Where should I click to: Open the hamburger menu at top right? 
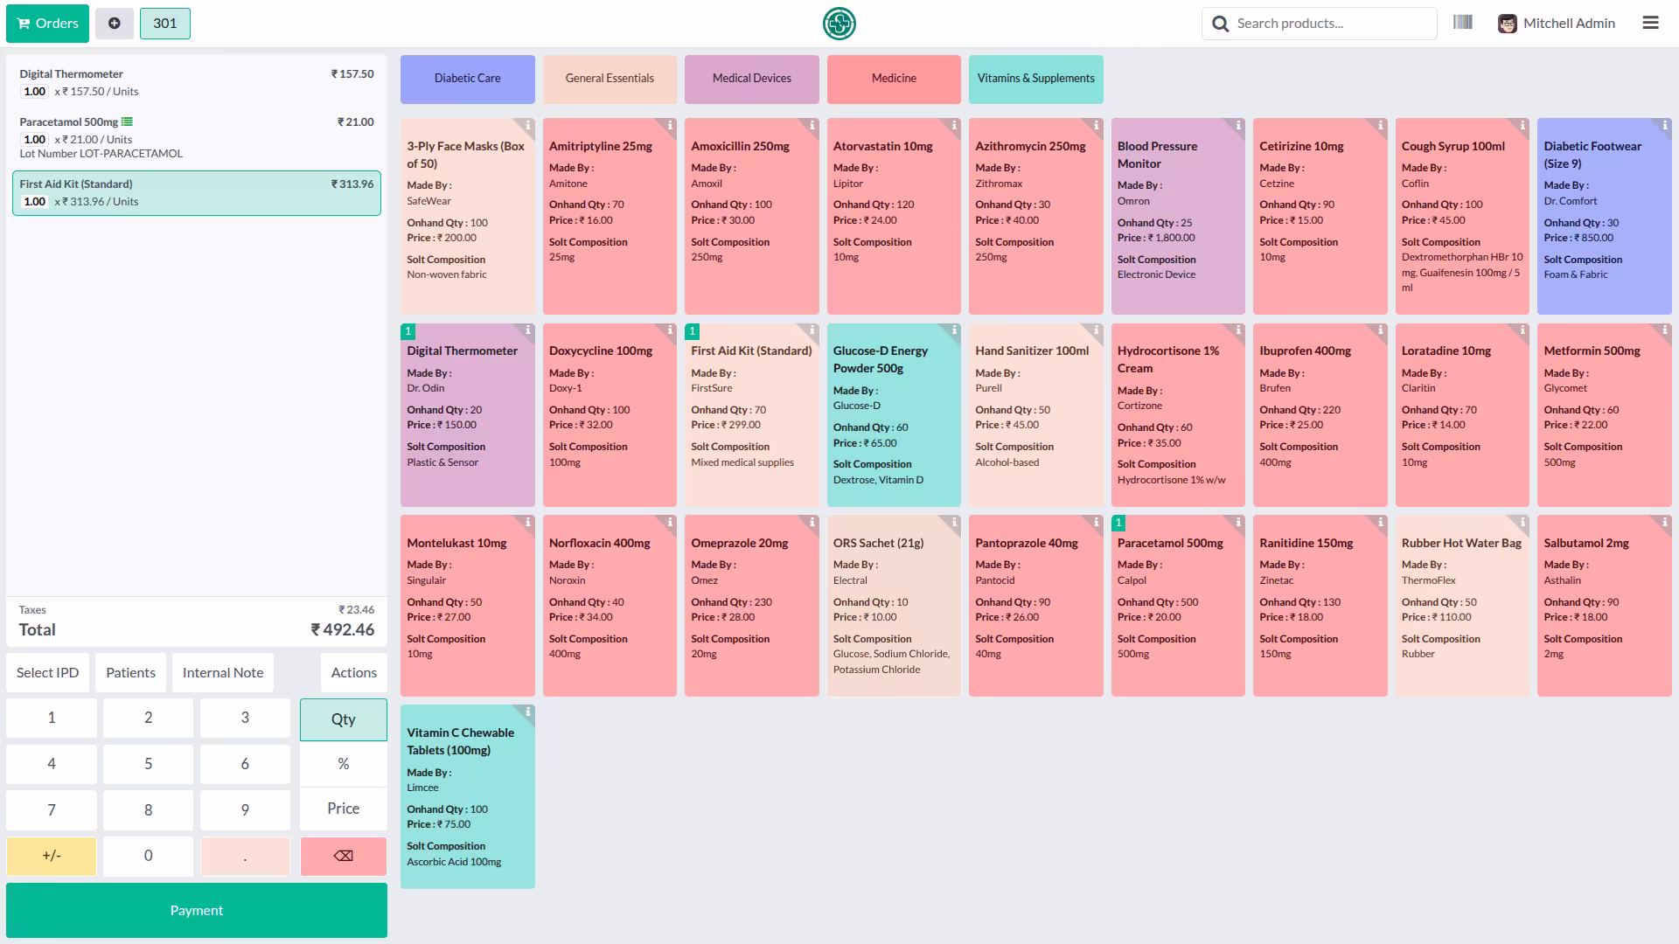pos(1650,23)
